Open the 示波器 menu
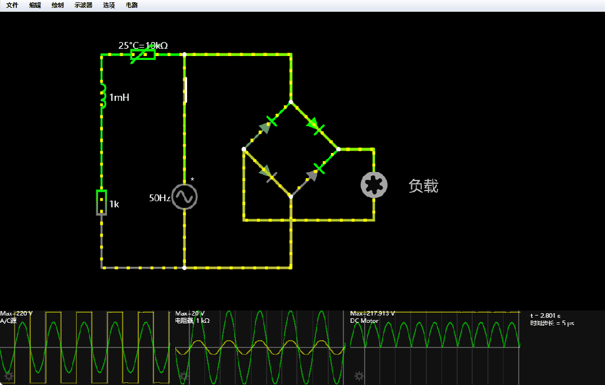This screenshot has width=605, height=385. pos(83,5)
